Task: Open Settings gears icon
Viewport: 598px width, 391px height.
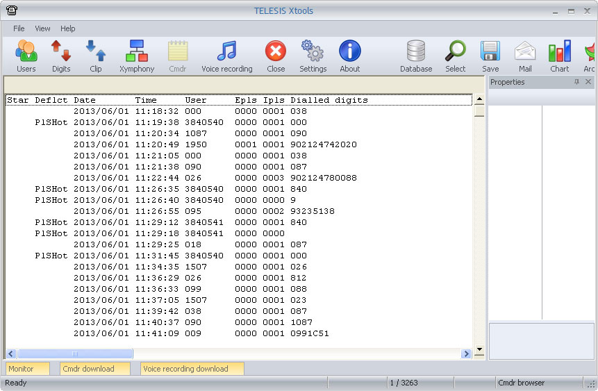Action: point(313,56)
